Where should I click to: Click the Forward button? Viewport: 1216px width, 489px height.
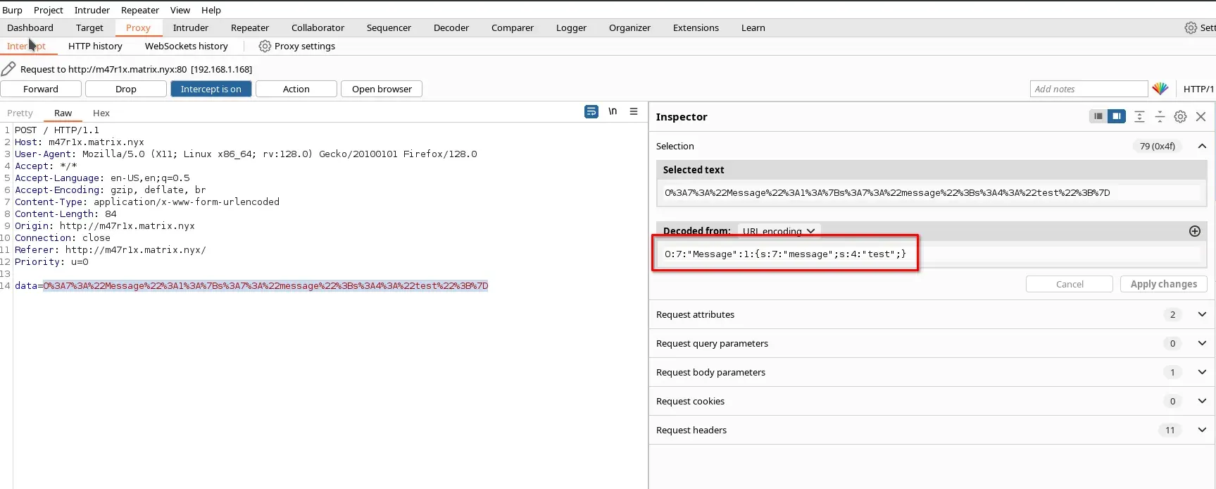[41, 89]
